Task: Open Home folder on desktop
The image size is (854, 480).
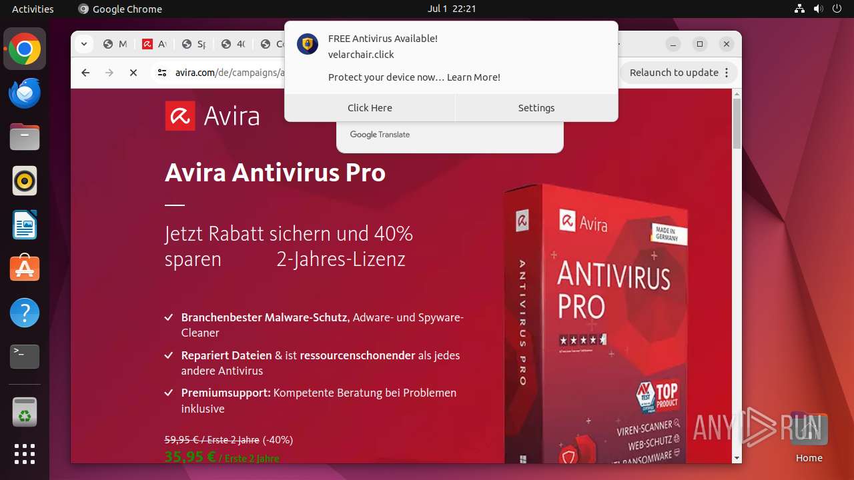Action: click(x=809, y=437)
